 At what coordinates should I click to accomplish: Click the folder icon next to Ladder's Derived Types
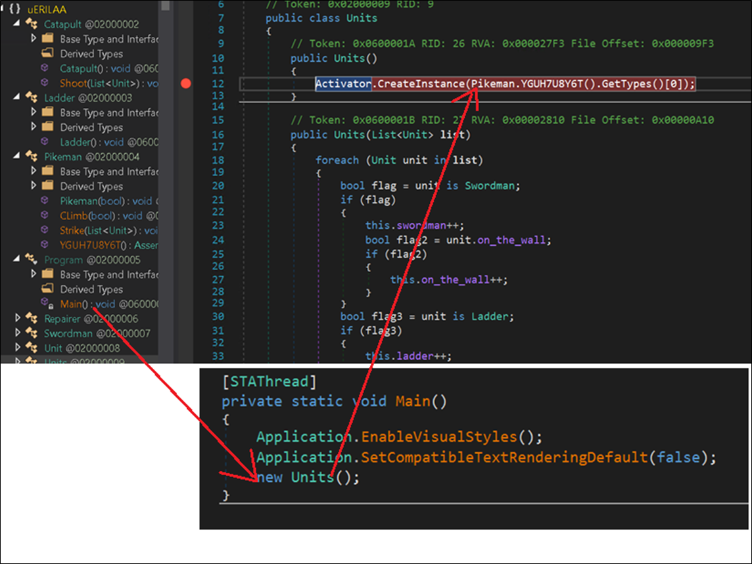point(47,128)
